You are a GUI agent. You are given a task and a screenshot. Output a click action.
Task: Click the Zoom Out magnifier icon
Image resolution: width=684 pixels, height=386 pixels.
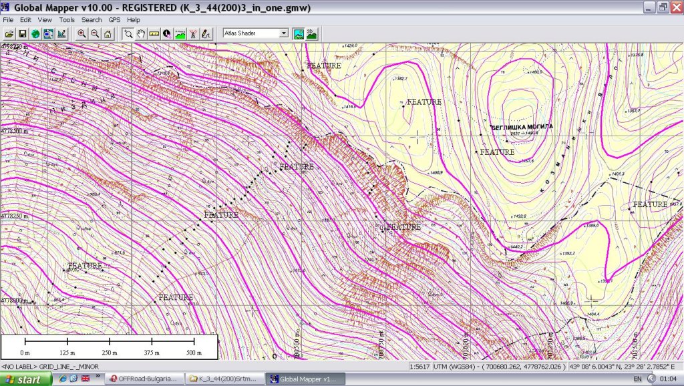point(94,33)
